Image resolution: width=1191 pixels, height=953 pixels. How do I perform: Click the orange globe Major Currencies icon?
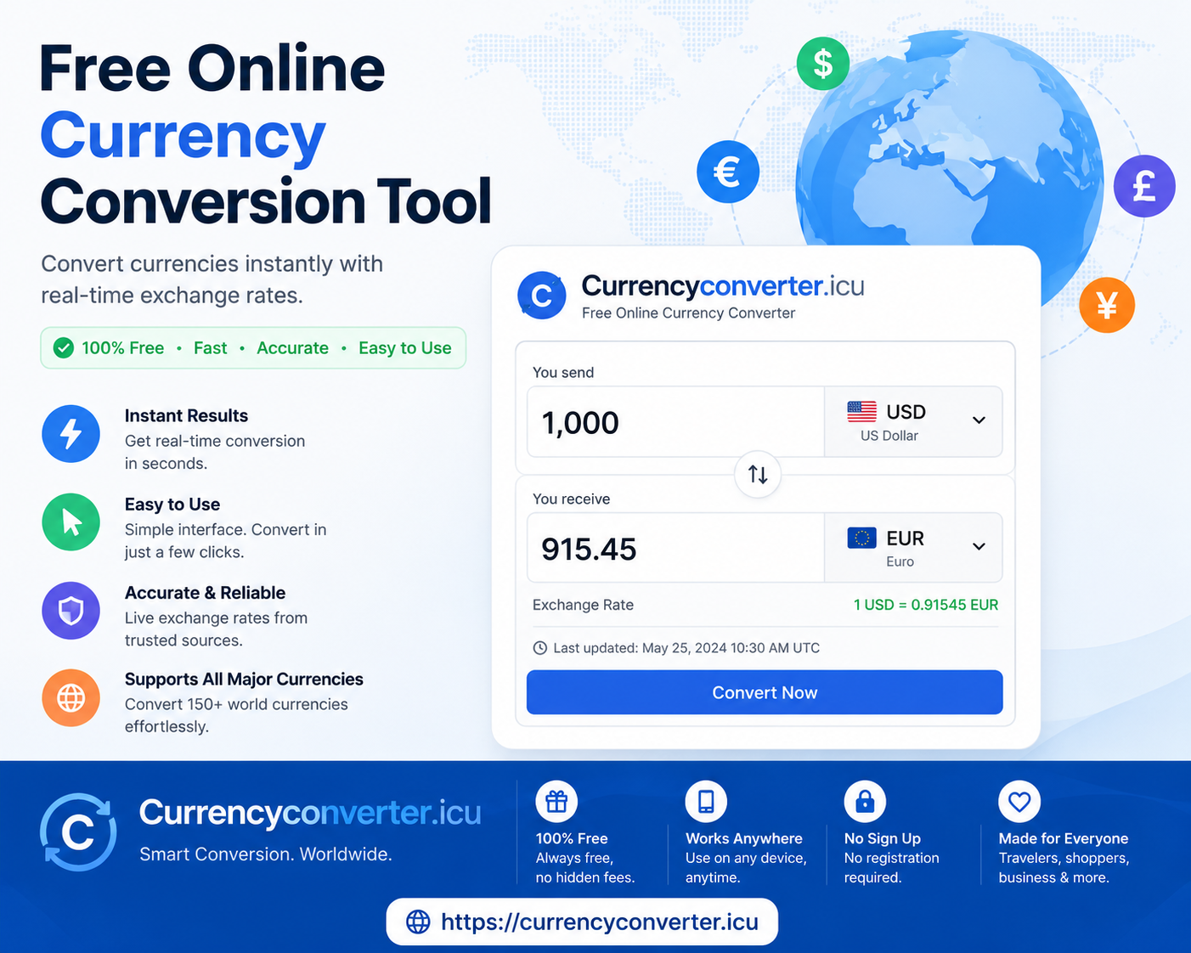(71, 698)
